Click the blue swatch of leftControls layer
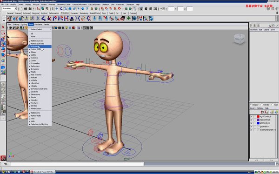 point(258,123)
